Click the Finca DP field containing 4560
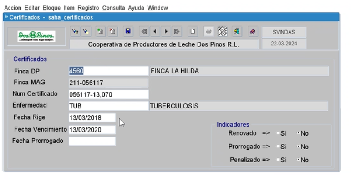This screenshot has width=351, height=181. coord(109,71)
